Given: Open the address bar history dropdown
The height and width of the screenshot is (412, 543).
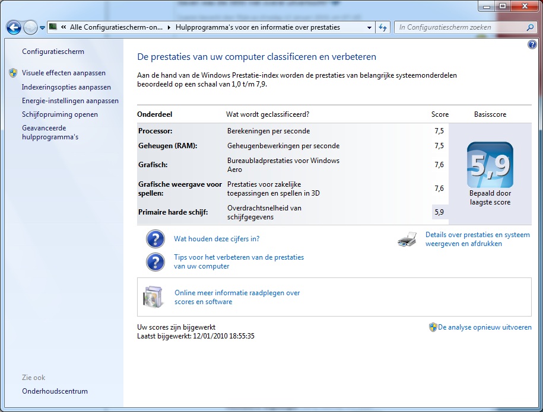Looking at the screenshot, I should pyautogui.click(x=369, y=27).
